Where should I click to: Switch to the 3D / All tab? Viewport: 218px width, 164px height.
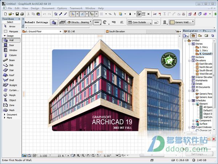(84, 31)
